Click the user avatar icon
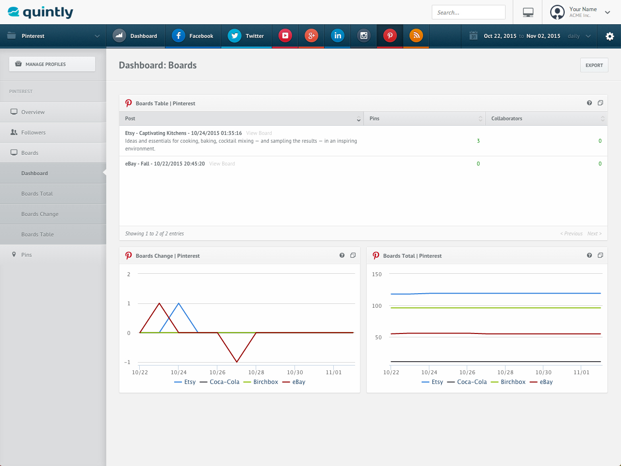 [x=557, y=12]
